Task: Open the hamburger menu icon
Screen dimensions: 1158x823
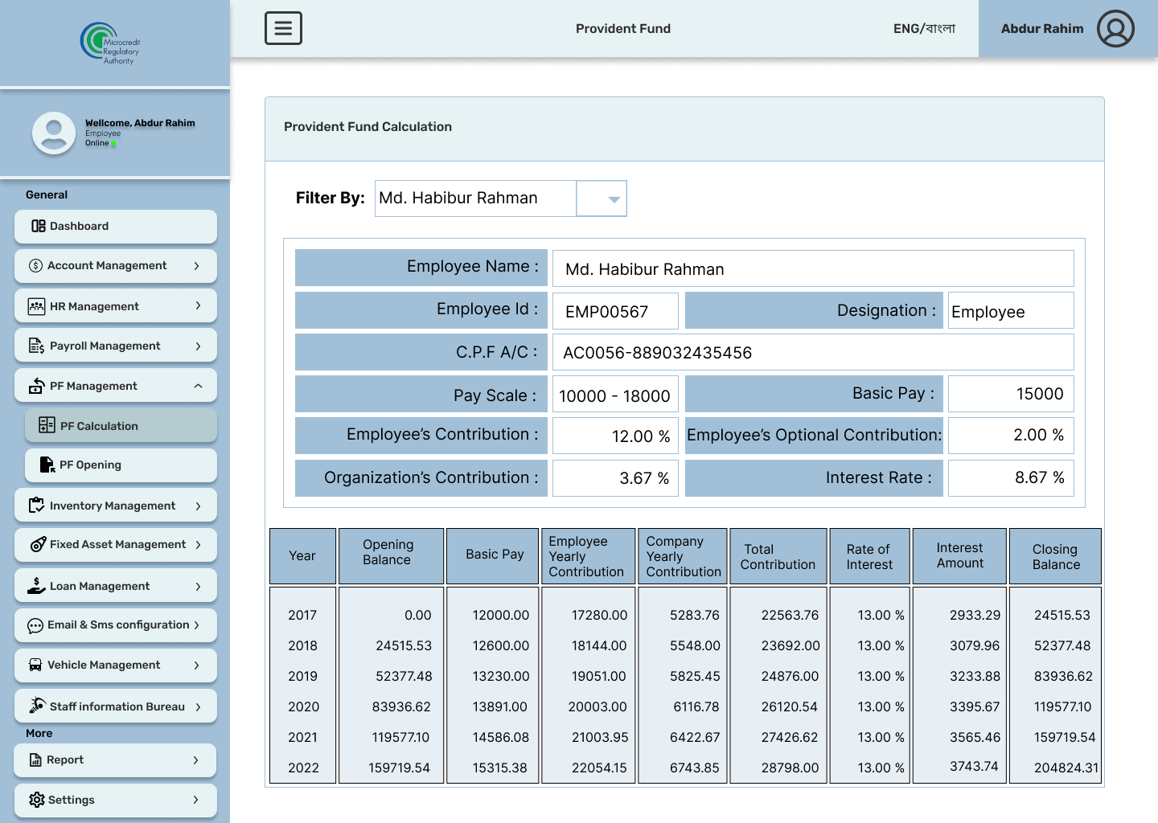Action: click(x=283, y=28)
